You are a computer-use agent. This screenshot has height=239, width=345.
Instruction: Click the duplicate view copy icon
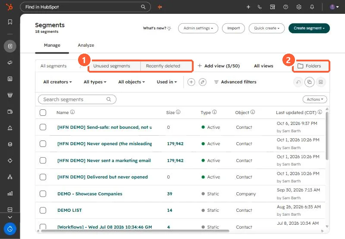point(309,82)
